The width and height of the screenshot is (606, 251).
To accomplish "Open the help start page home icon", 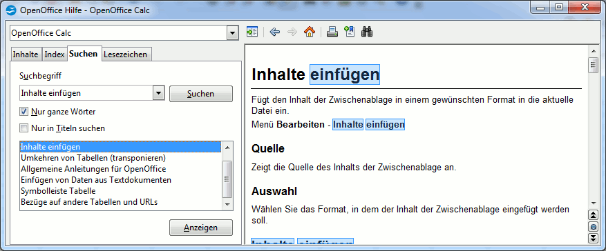I will click(309, 32).
